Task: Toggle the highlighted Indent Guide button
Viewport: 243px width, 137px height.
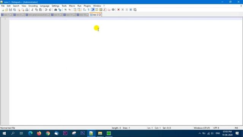Action: (x=93, y=10)
